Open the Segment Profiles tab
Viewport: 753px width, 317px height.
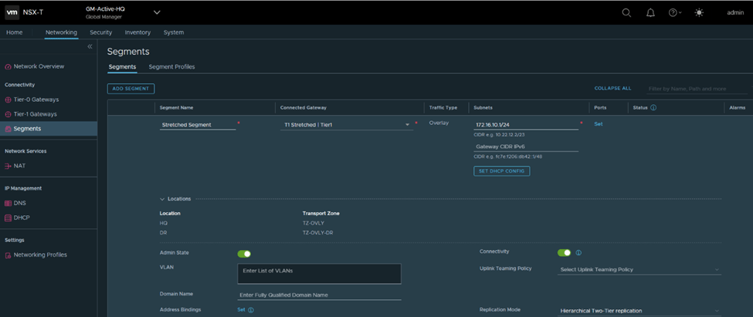pos(171,67)
